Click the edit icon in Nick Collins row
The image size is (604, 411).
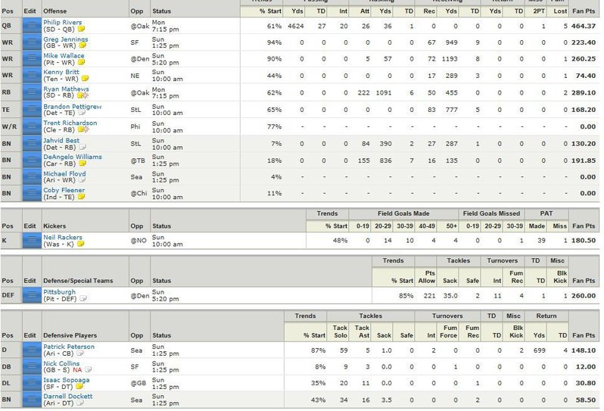pos(32,366)
